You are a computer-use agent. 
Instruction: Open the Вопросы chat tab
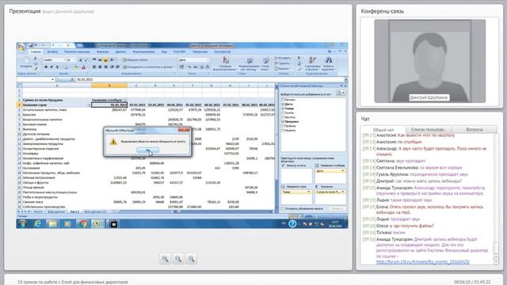(475, 130)
